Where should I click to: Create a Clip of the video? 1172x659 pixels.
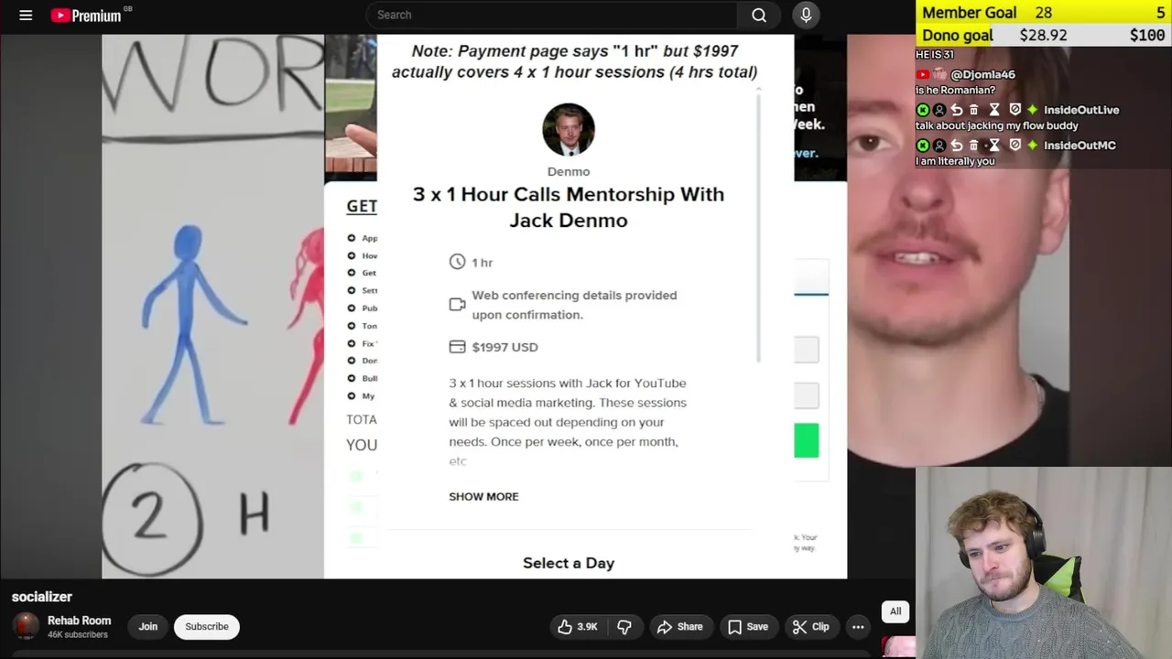point(811,627)
